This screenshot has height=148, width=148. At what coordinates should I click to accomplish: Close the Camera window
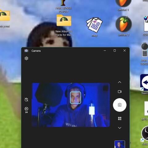pos(125,51)
